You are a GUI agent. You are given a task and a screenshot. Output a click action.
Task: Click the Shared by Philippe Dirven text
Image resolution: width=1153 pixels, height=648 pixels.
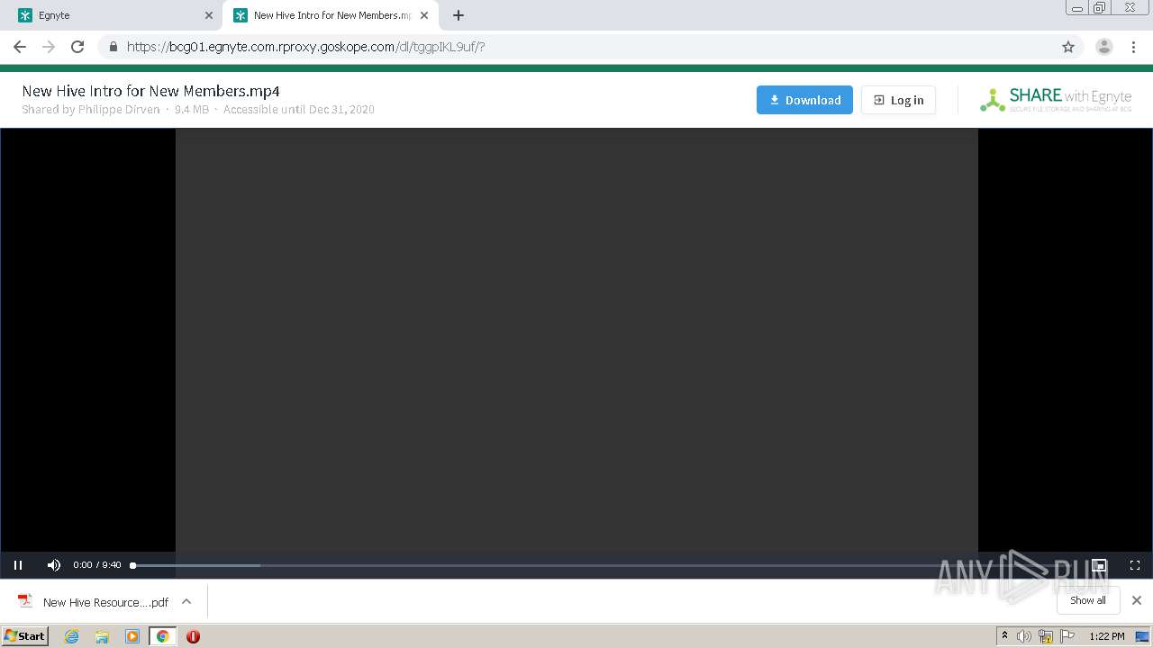[91, 109]
